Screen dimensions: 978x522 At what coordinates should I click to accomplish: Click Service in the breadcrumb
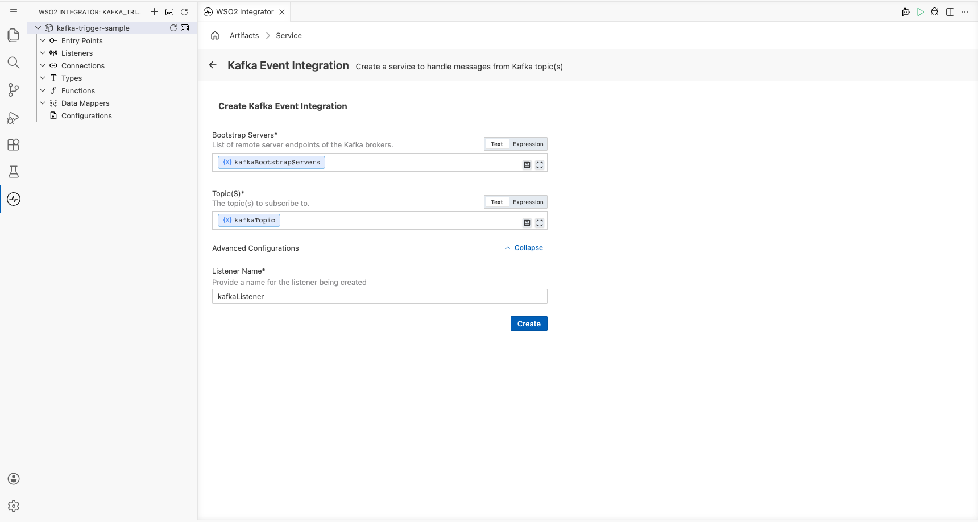pos(289,35)
